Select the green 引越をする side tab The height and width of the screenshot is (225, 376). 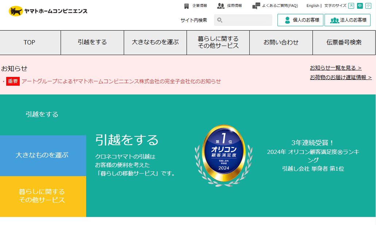coord(42,115)
